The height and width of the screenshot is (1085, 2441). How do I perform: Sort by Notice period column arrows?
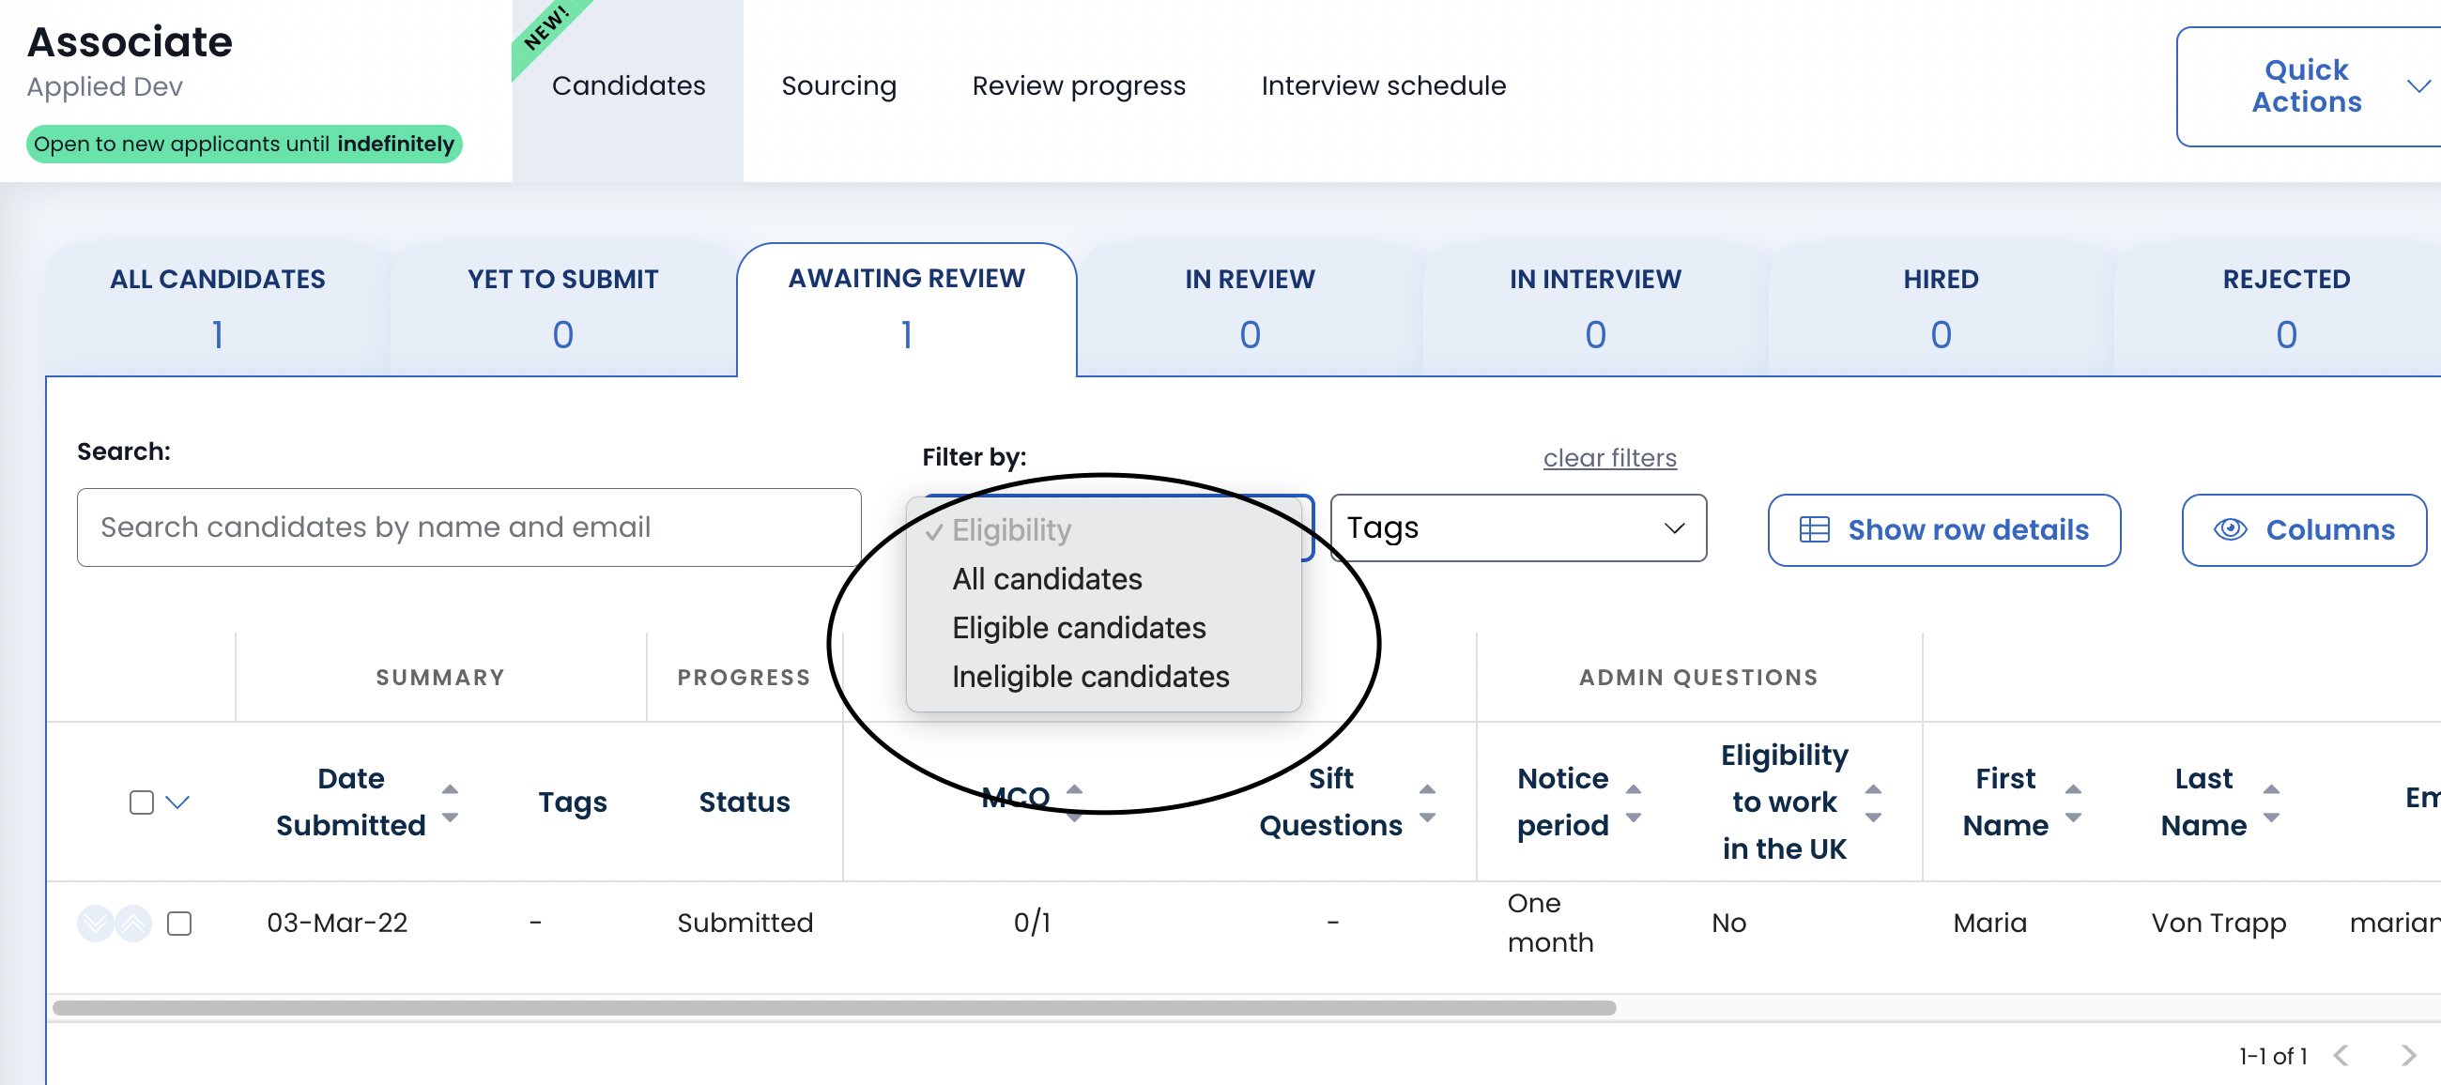1634,802
